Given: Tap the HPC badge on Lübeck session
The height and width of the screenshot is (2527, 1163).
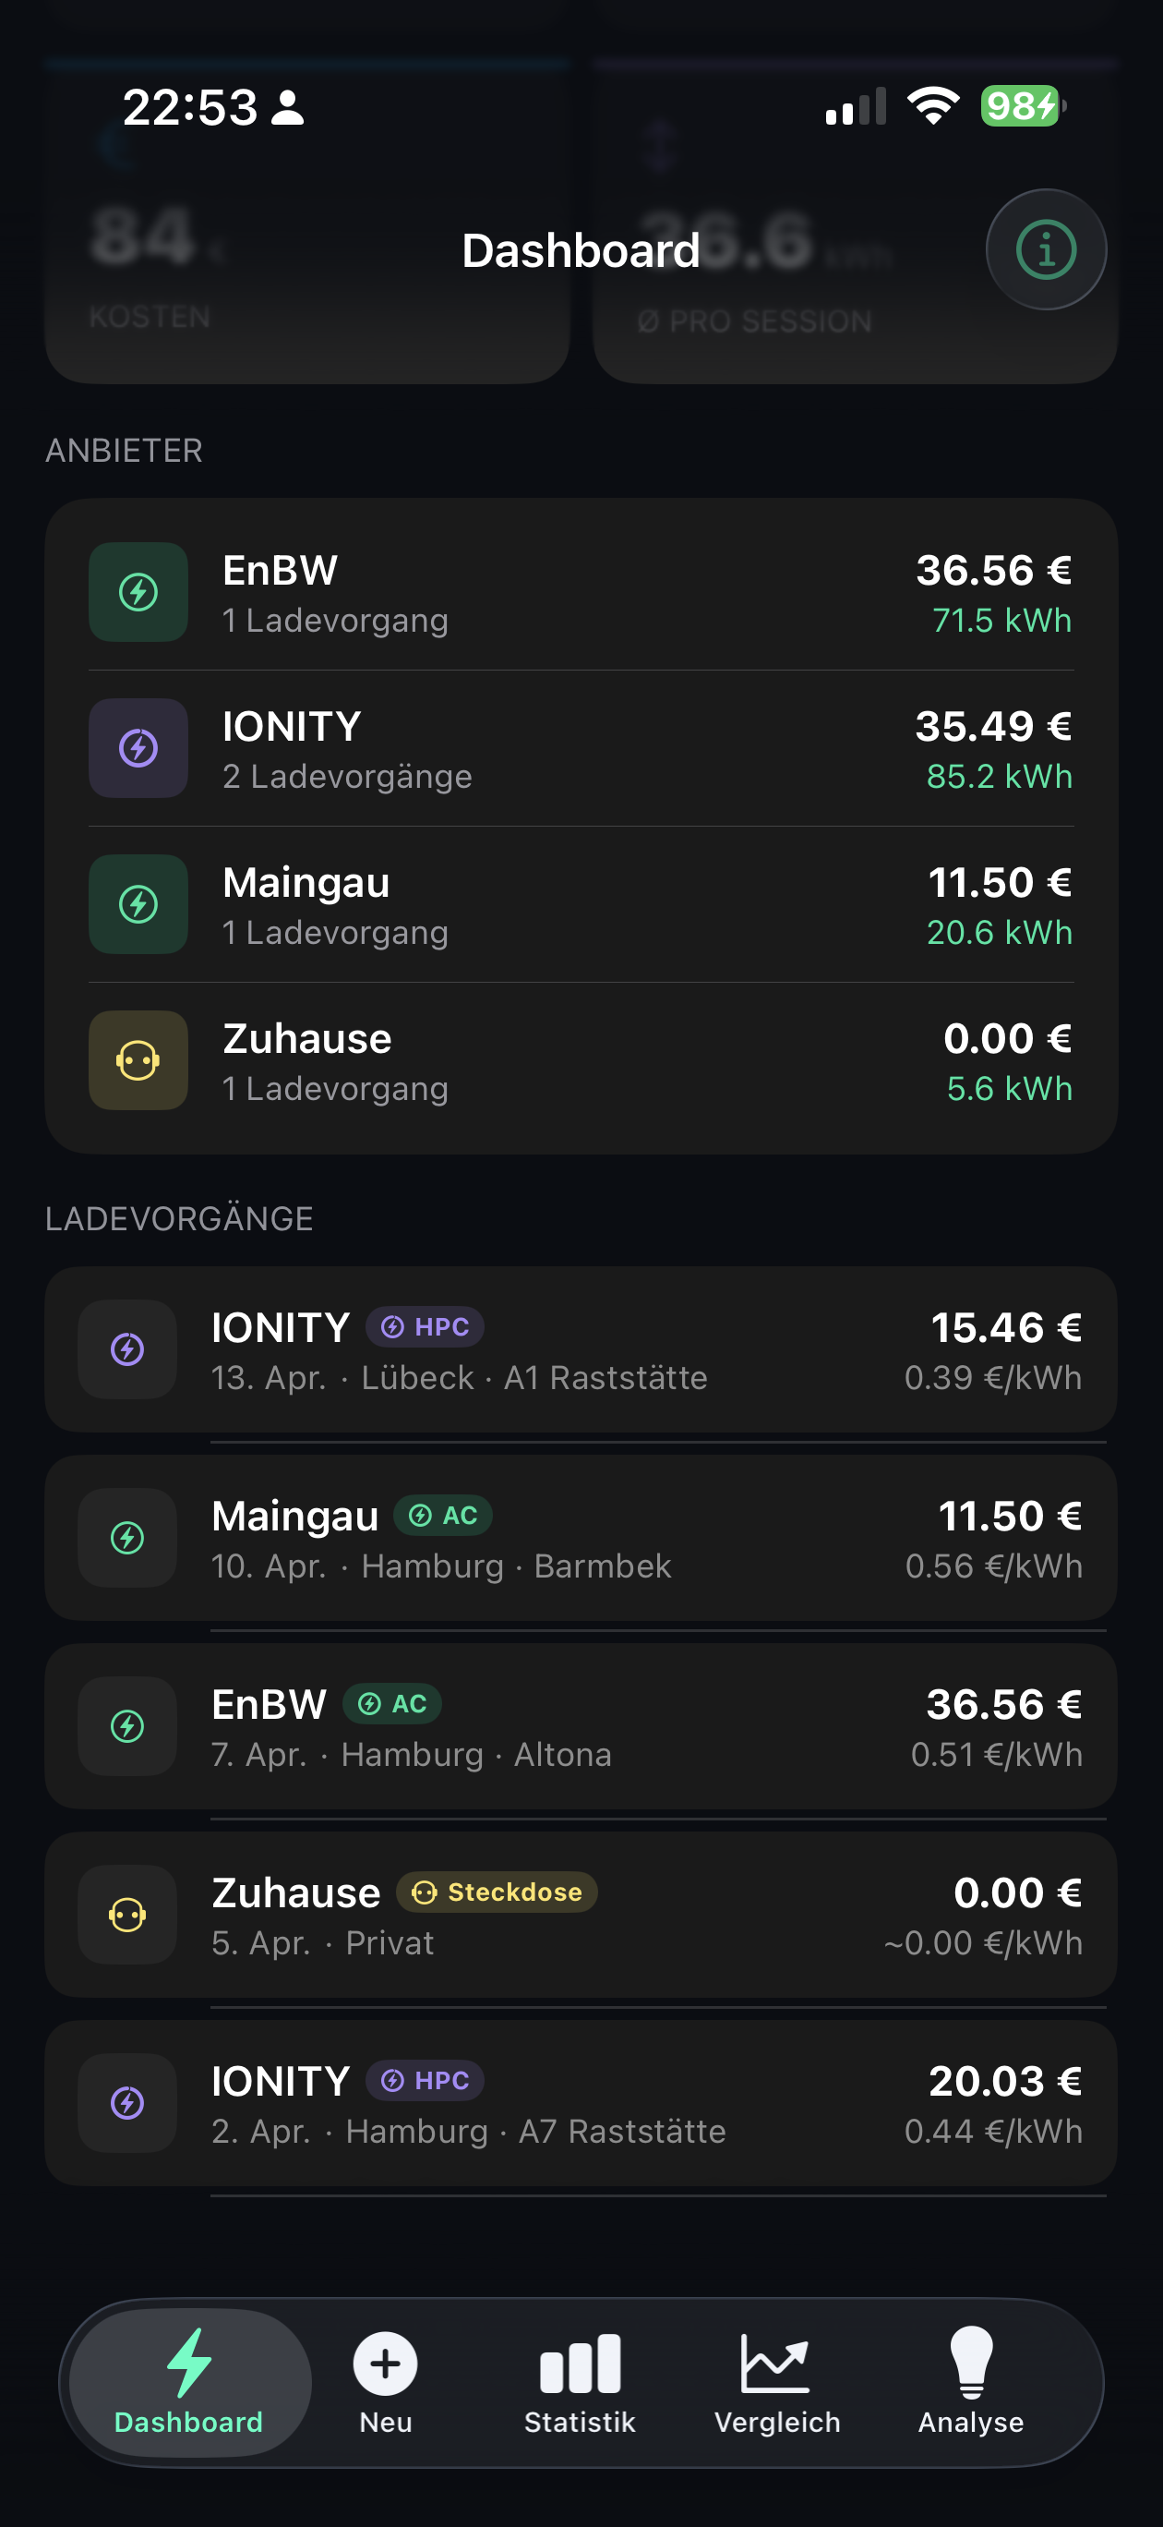Looking at the screenshot, I should click(x=426, y=1327).
